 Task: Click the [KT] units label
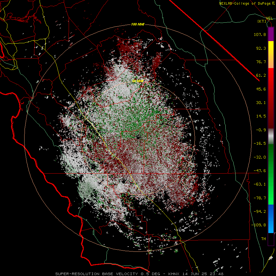pyautogui.click(x=262, y=21)
